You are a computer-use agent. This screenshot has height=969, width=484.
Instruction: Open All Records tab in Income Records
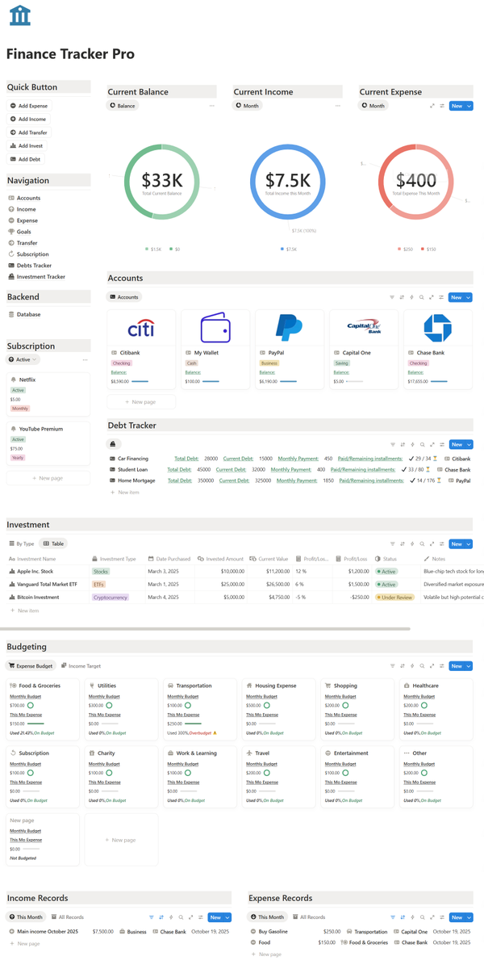point(68,917)
